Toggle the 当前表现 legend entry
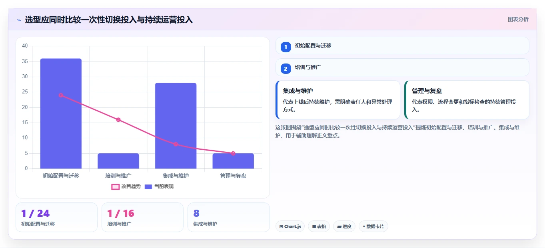Image resolution: width=545 pixels, height=248 pixels. [159, 186]
